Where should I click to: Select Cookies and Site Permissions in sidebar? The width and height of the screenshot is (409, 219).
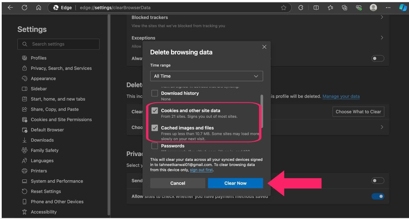coord(61,120)
